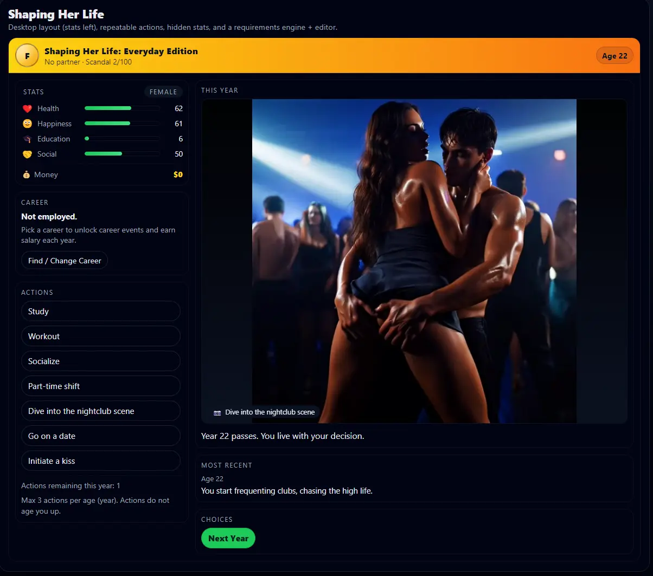This screenshot has width=653, height=576.
Task: Take a Part-time shift
Action: (100, 386)
